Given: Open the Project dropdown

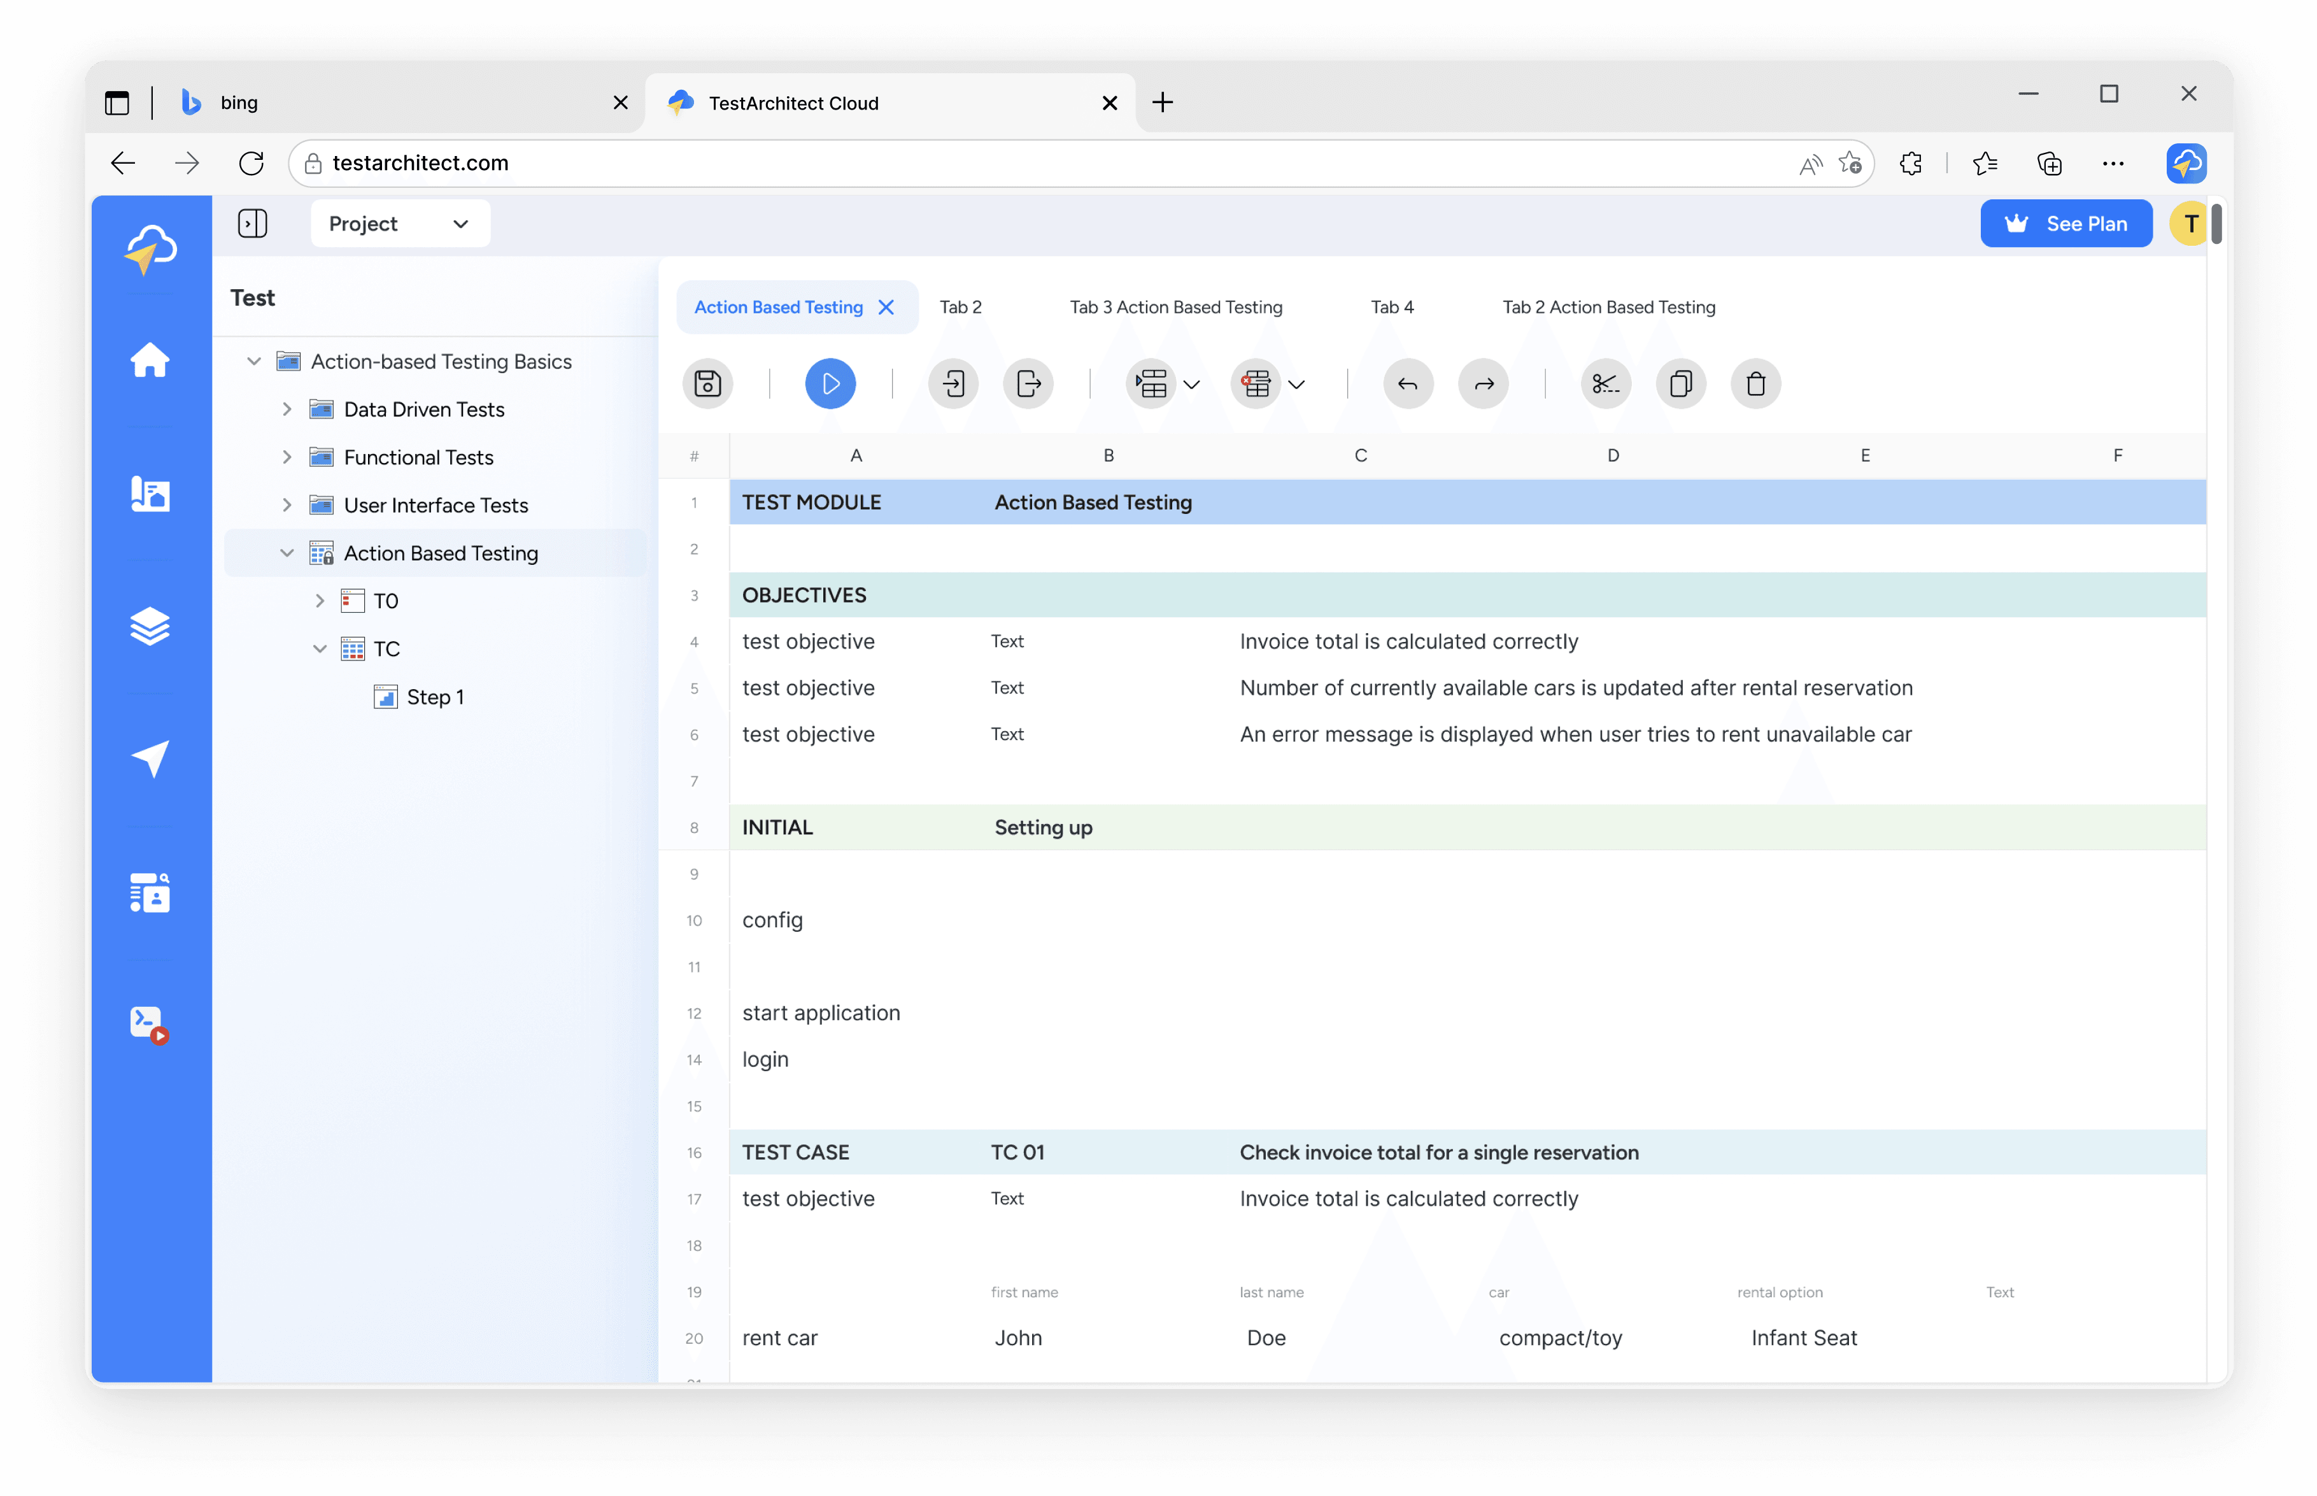Looking at the screenshot, I should [x=399, y=224].
